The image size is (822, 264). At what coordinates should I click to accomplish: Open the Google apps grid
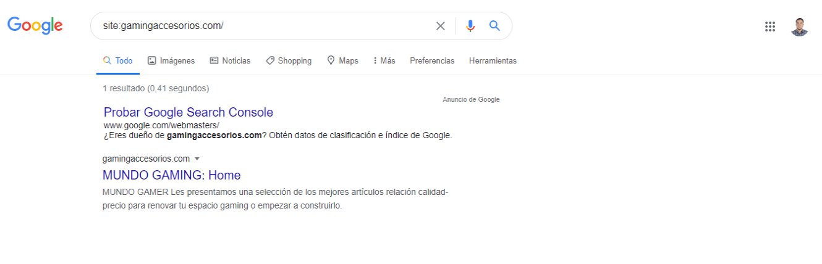(770, 26)
